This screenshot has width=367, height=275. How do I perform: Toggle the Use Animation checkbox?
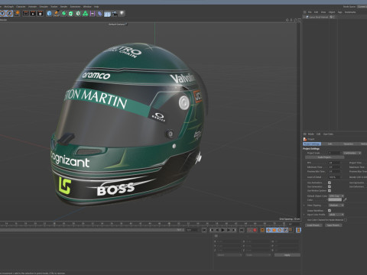coord(330,183)
